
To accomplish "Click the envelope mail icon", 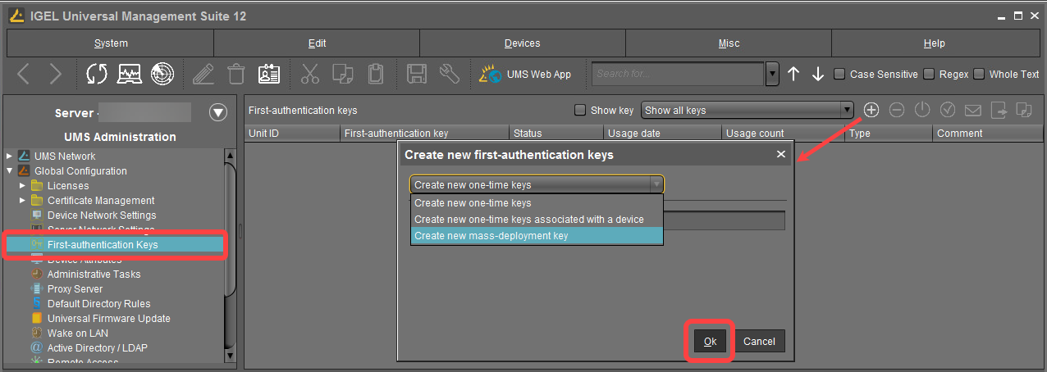I will click(x=973, y=110).
